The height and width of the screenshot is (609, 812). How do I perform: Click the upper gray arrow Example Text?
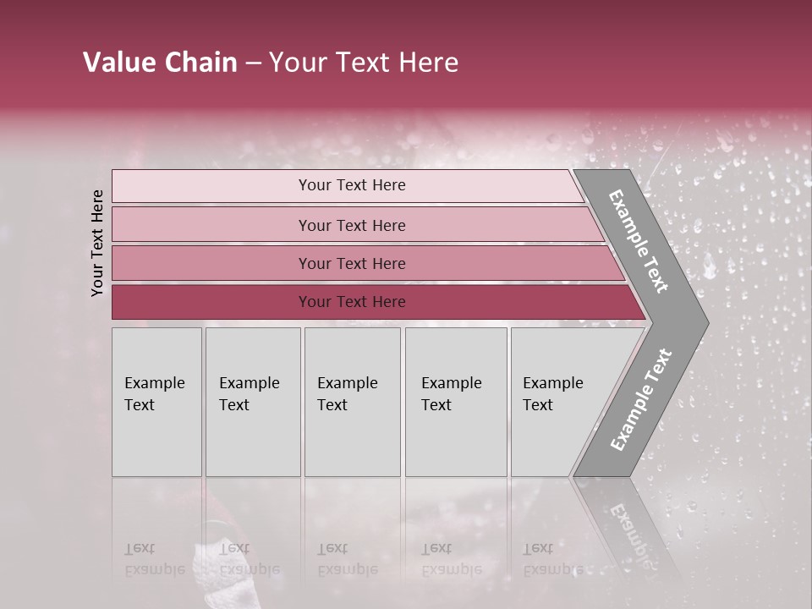(639, 241)
